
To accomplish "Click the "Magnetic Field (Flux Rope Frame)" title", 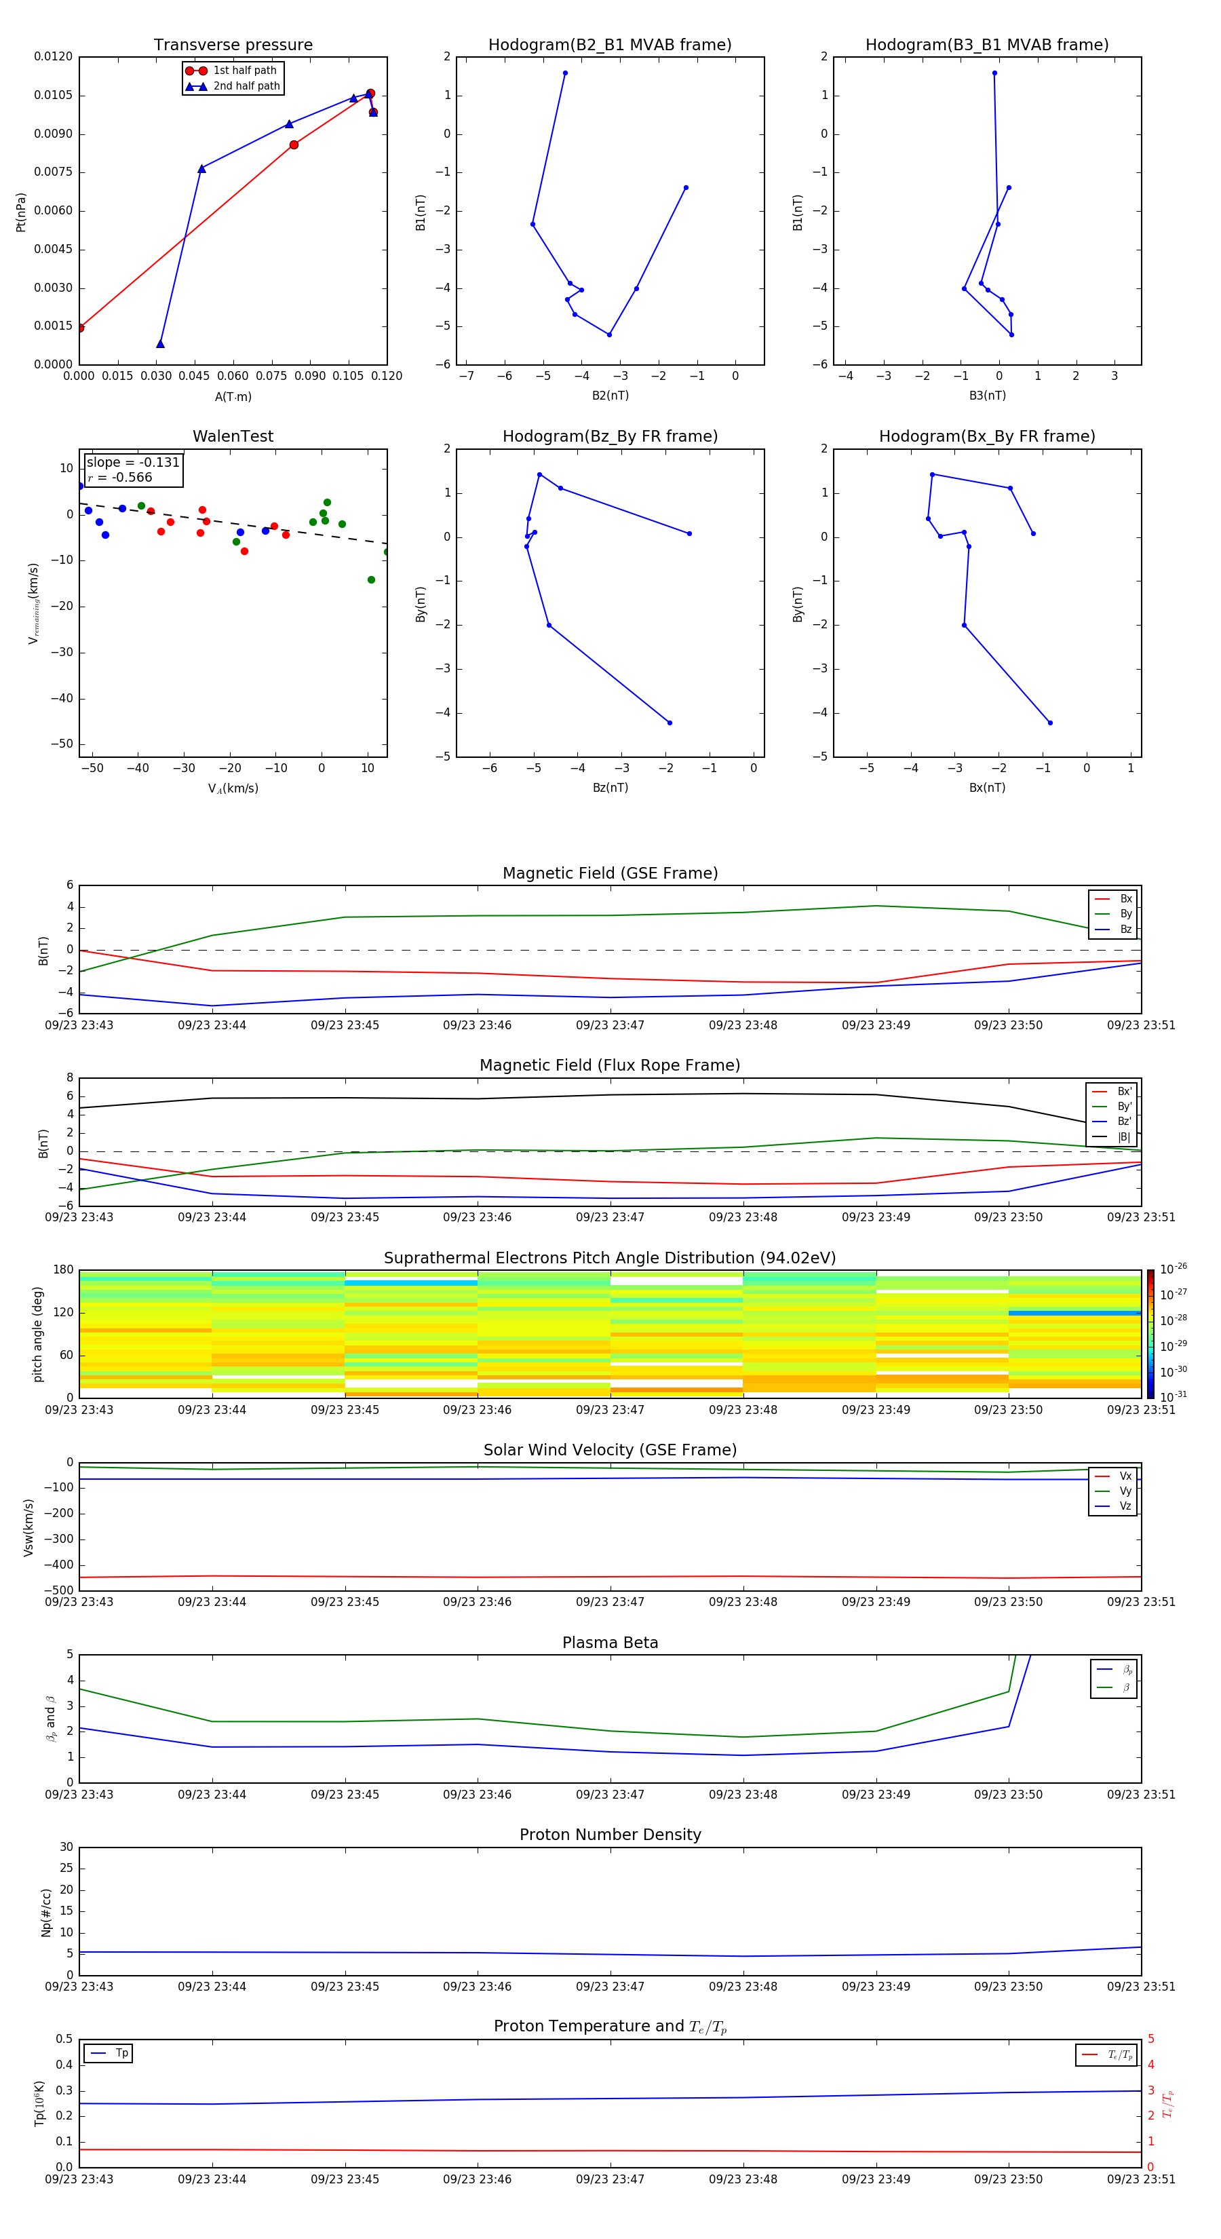I will point(610,1066).
